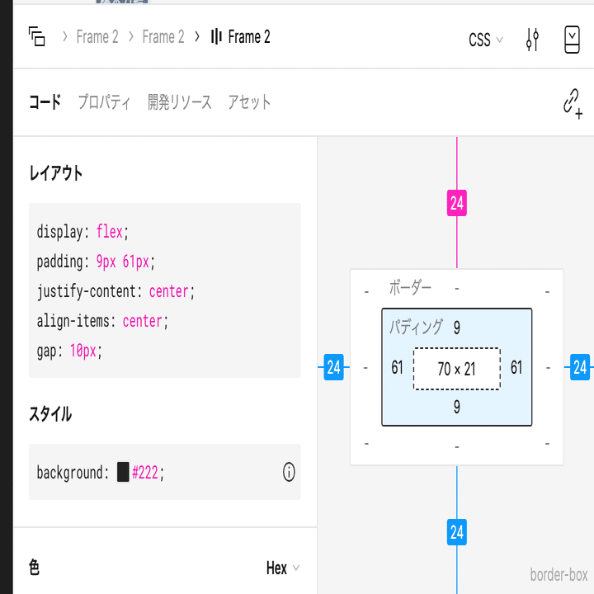Click the left 24 spacing badge

333,367
